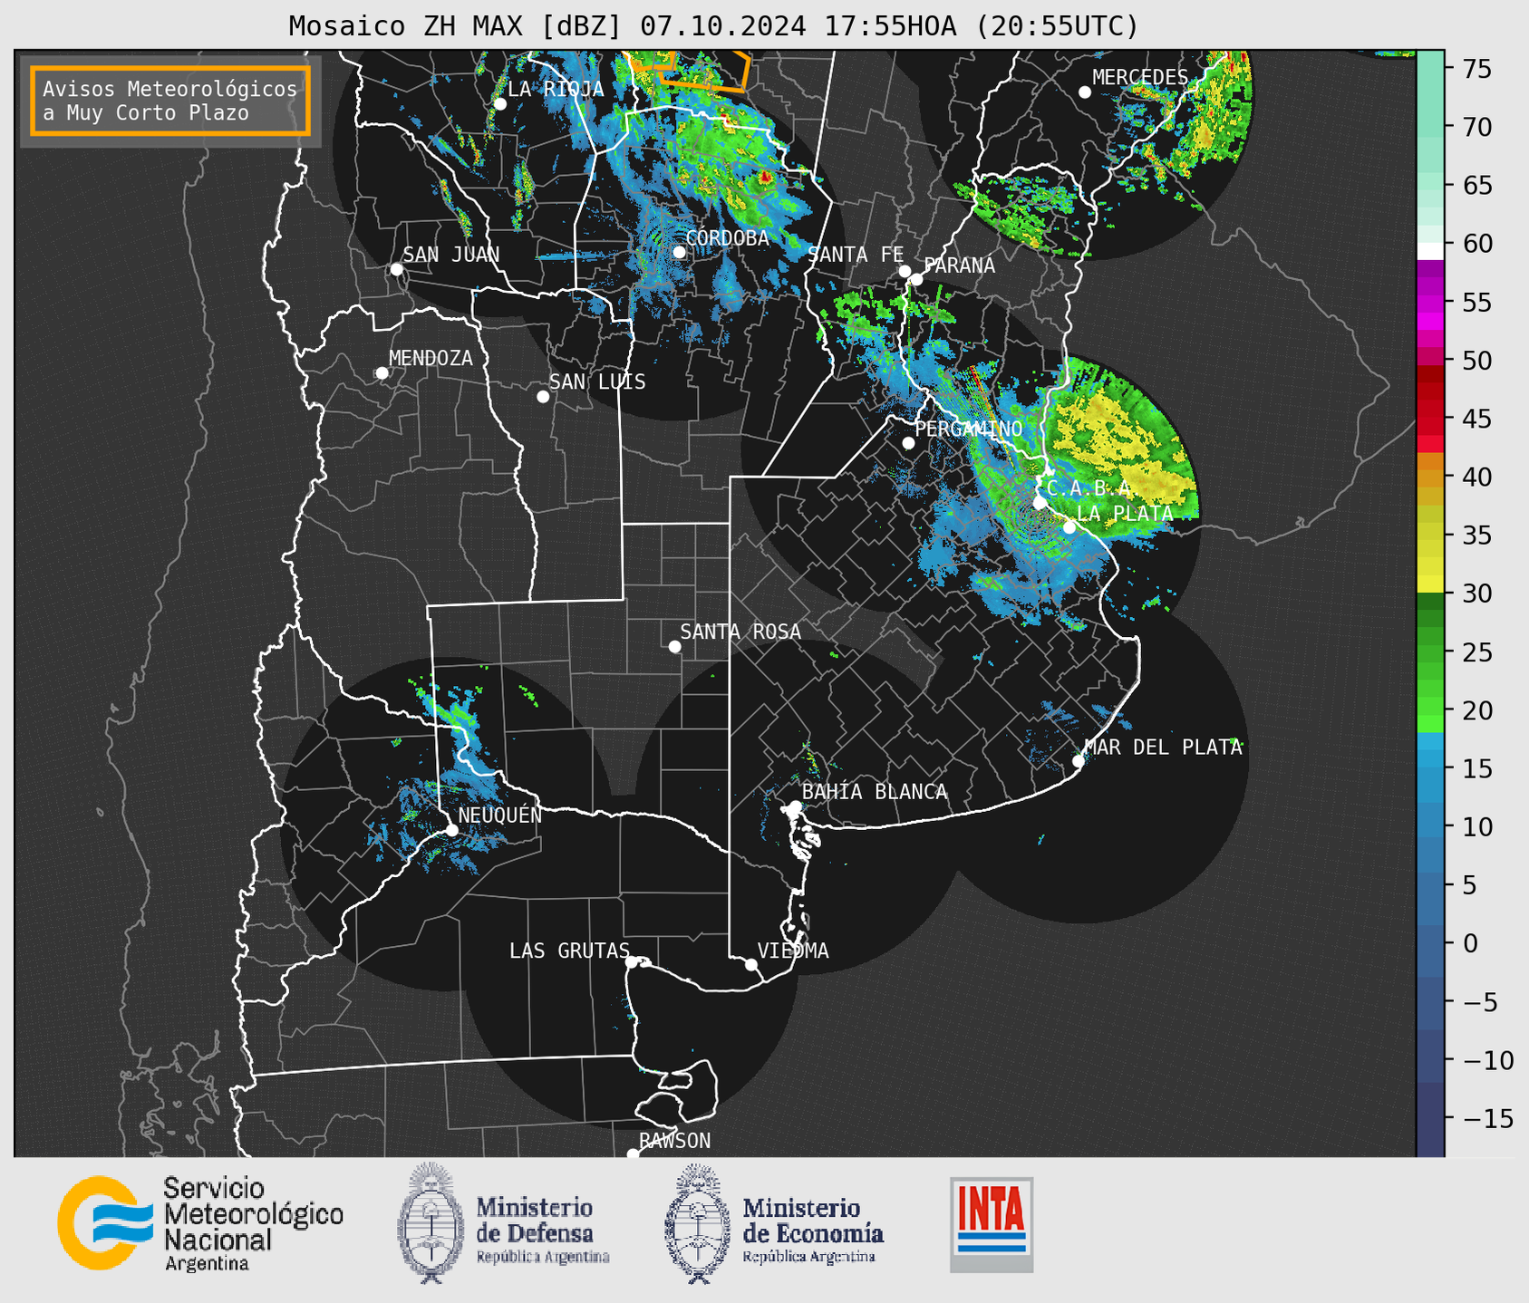Screen dimensions: 1529x1303
Task: Click the 45 dBZ value on color scale
Action: [x=1476, y=419]
